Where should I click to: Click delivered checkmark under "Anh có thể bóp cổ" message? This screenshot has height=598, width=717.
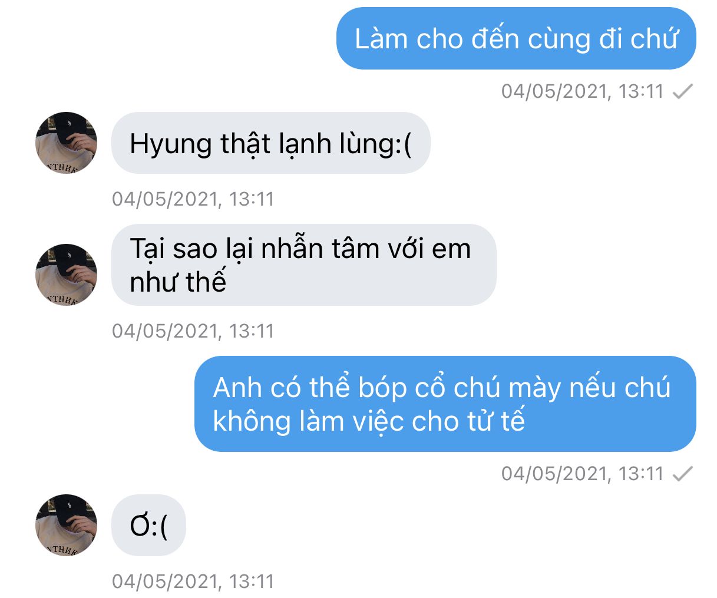pyautogui.click(x=682, y=474)
